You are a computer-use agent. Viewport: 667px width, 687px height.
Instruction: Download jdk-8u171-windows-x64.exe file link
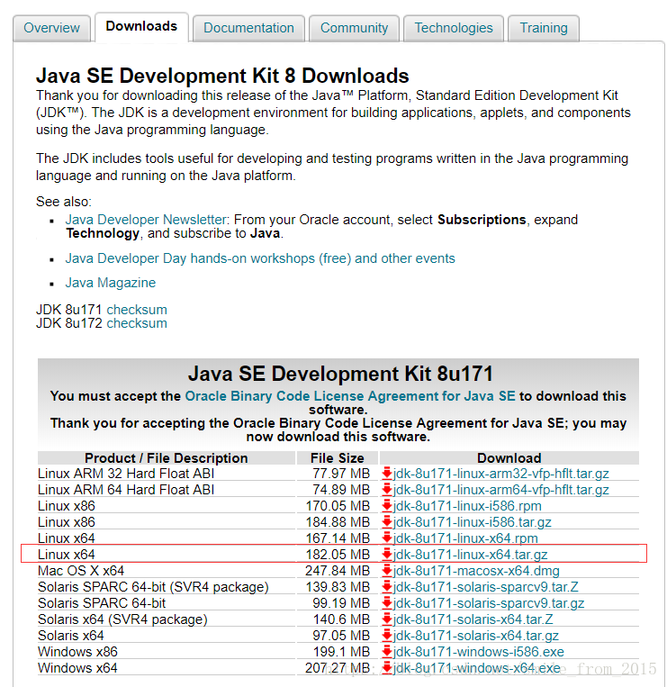click(x=477, y=668)
